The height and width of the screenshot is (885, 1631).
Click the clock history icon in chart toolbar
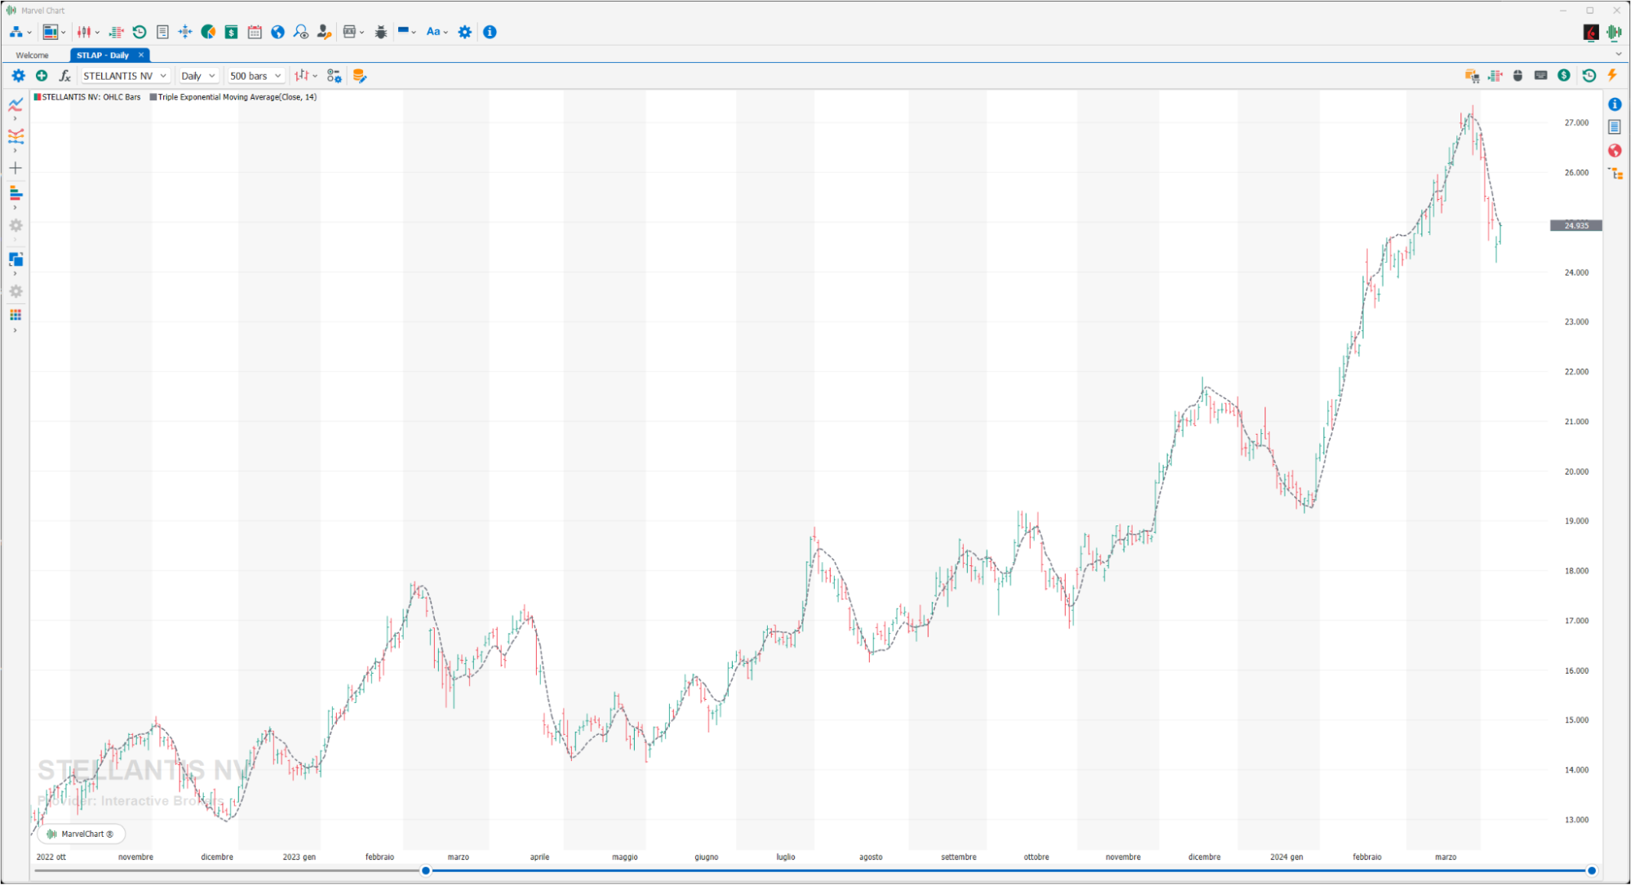tap(1589, 76)
